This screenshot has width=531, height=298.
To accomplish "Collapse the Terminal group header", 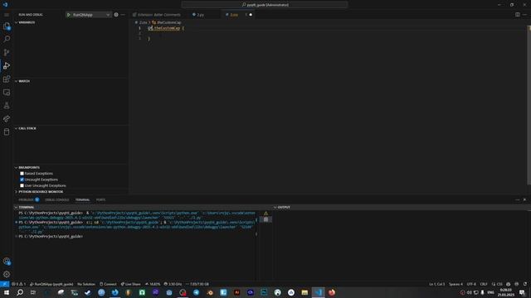I will click(142, 207).
